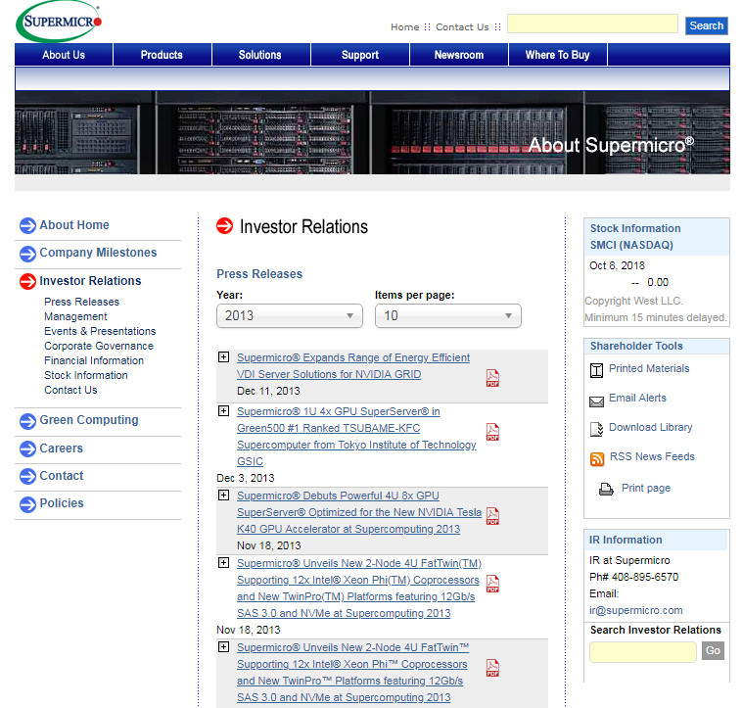This screenshot has height=708, width=743.
Task: Click the Email Alerts envelope icon
Action: pyautogui.click(x=596, y=401)
